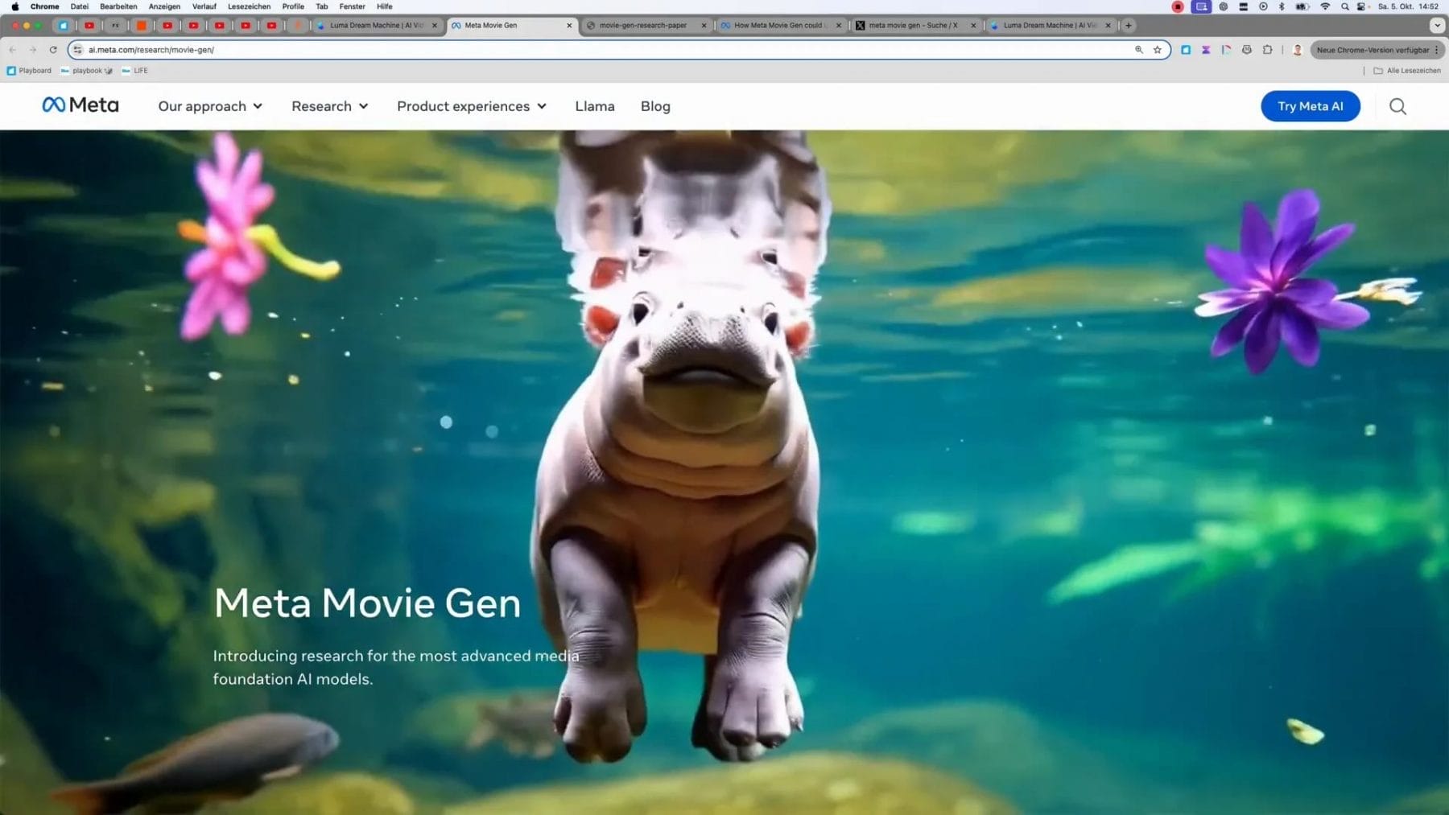Reload the page using the refresh icon

(x=53, y=50)
